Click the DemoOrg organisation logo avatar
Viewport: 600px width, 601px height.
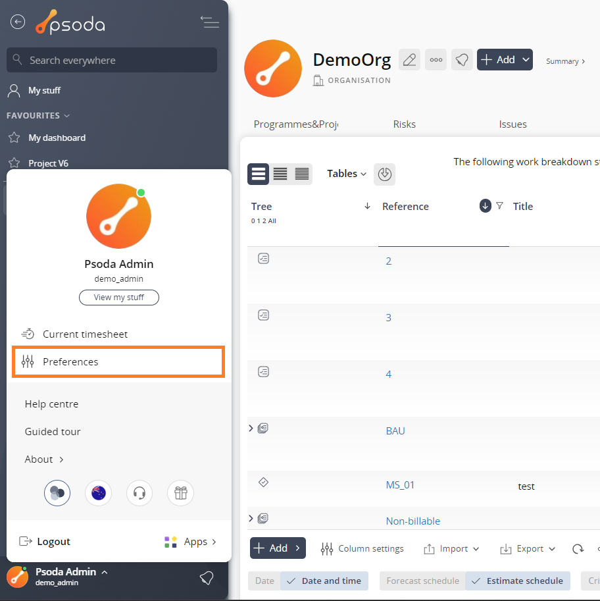tap(273, 68)
